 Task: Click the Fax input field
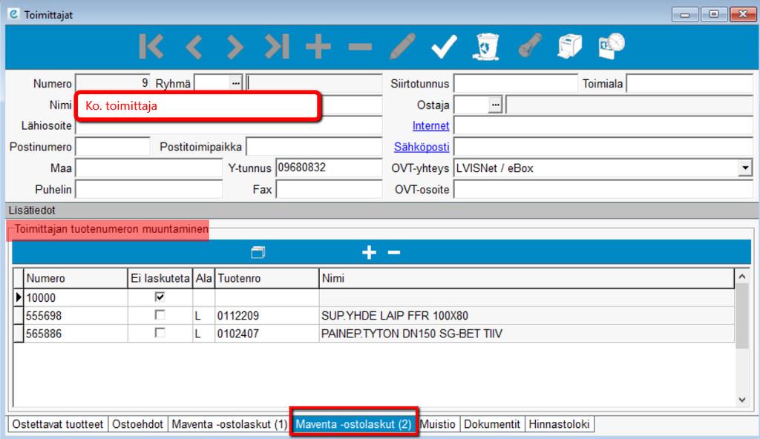pyautogui.click(x=329, y=189)
